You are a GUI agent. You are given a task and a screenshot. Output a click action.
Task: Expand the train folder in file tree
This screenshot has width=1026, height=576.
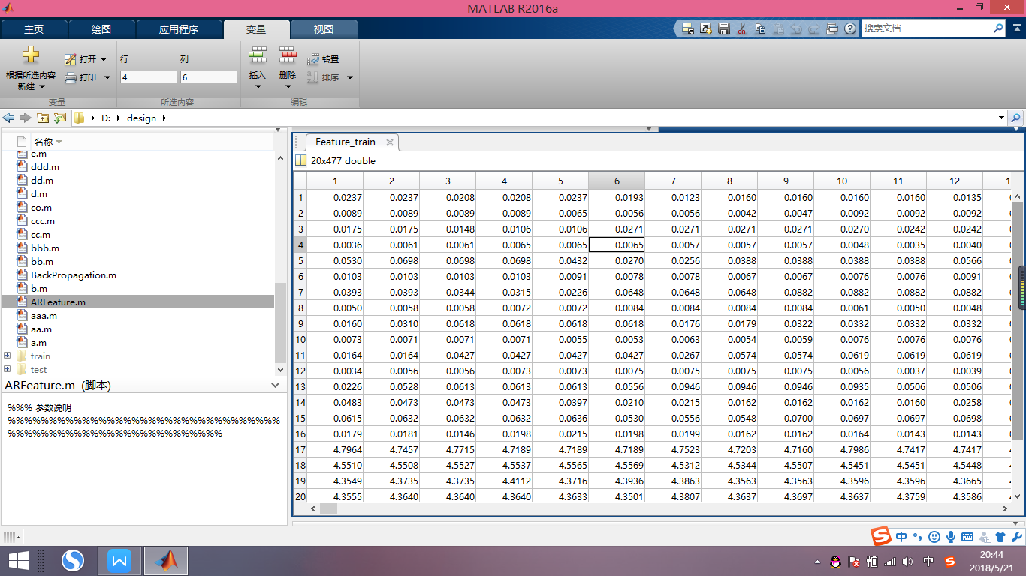coord(8,355)
